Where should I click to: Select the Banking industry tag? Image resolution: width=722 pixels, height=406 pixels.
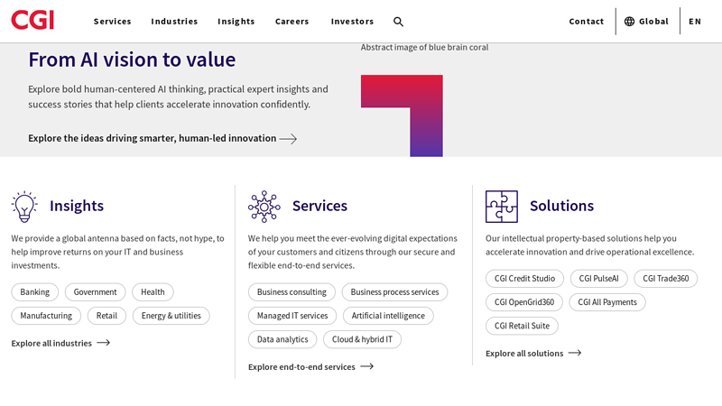click(x=35, y=292)
